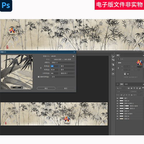Click the bamboo preview in Image Size dialog

tap(17, 72)
